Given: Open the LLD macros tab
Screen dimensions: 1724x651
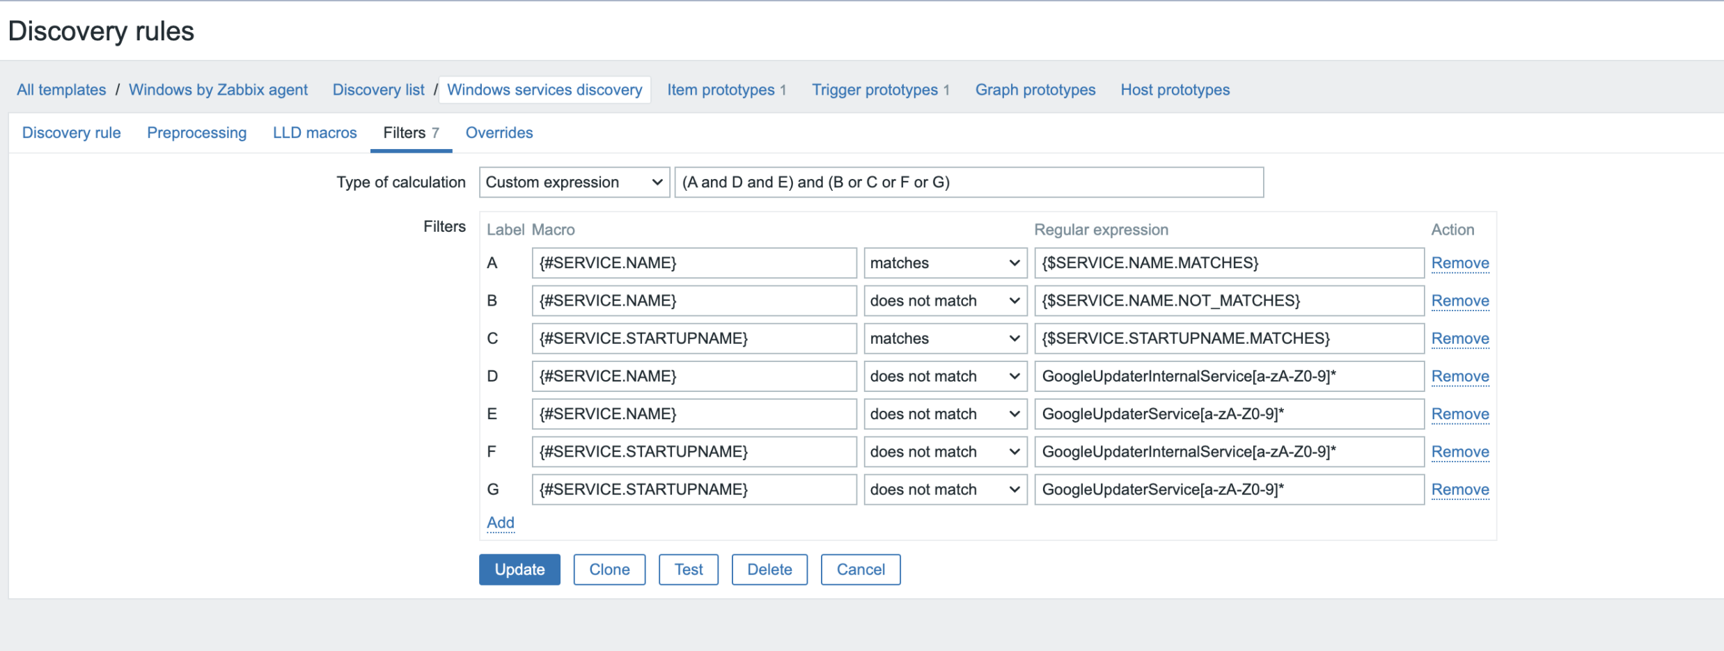Looking at the screenshot, I should coord(315,133).
